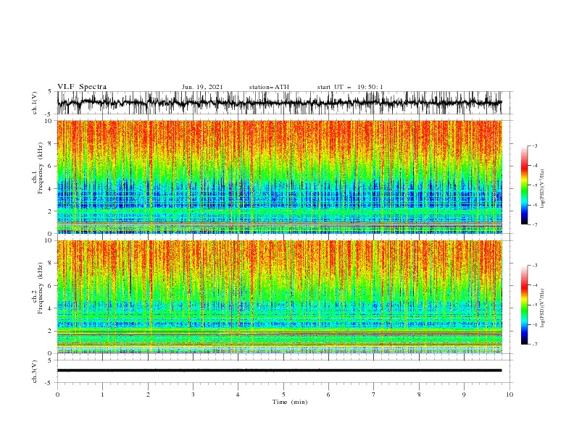Click the "Time (min)" axis label
574x443 pixels.
point(290,402)
